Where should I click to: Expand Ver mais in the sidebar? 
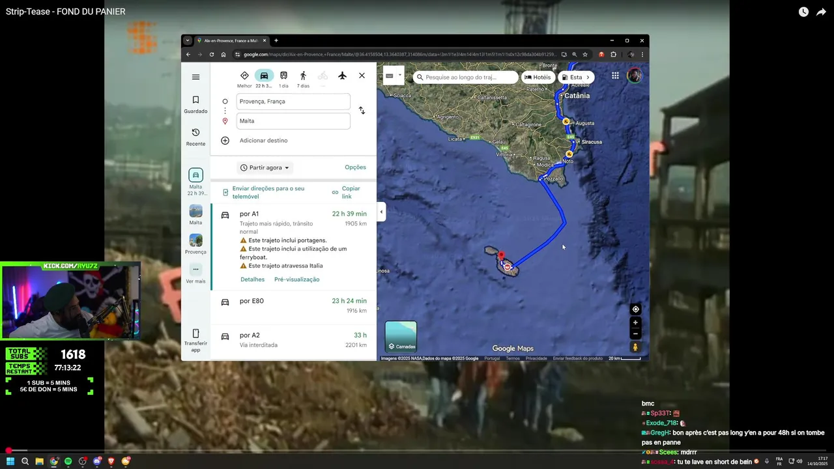coord(195,274)
